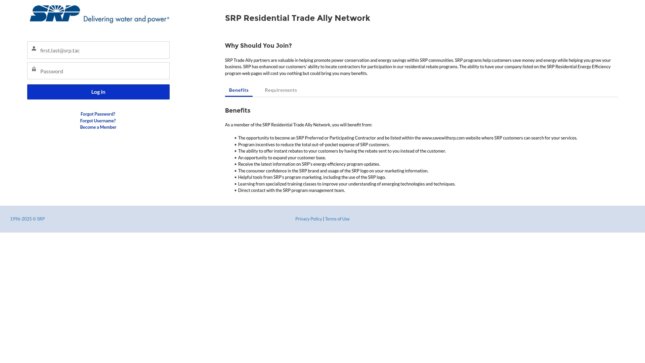The height and width of the screenshot is (363, 645).
Task: Click the 1996-2025 © SRP footer text
Action: (28, 219)
